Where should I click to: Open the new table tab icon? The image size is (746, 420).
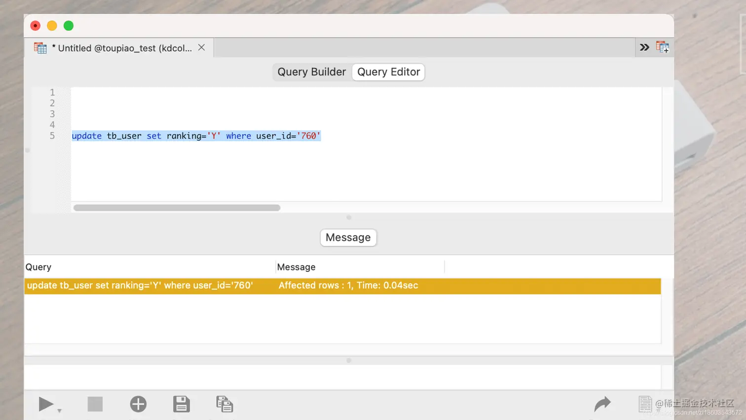(x=663, y=47)
